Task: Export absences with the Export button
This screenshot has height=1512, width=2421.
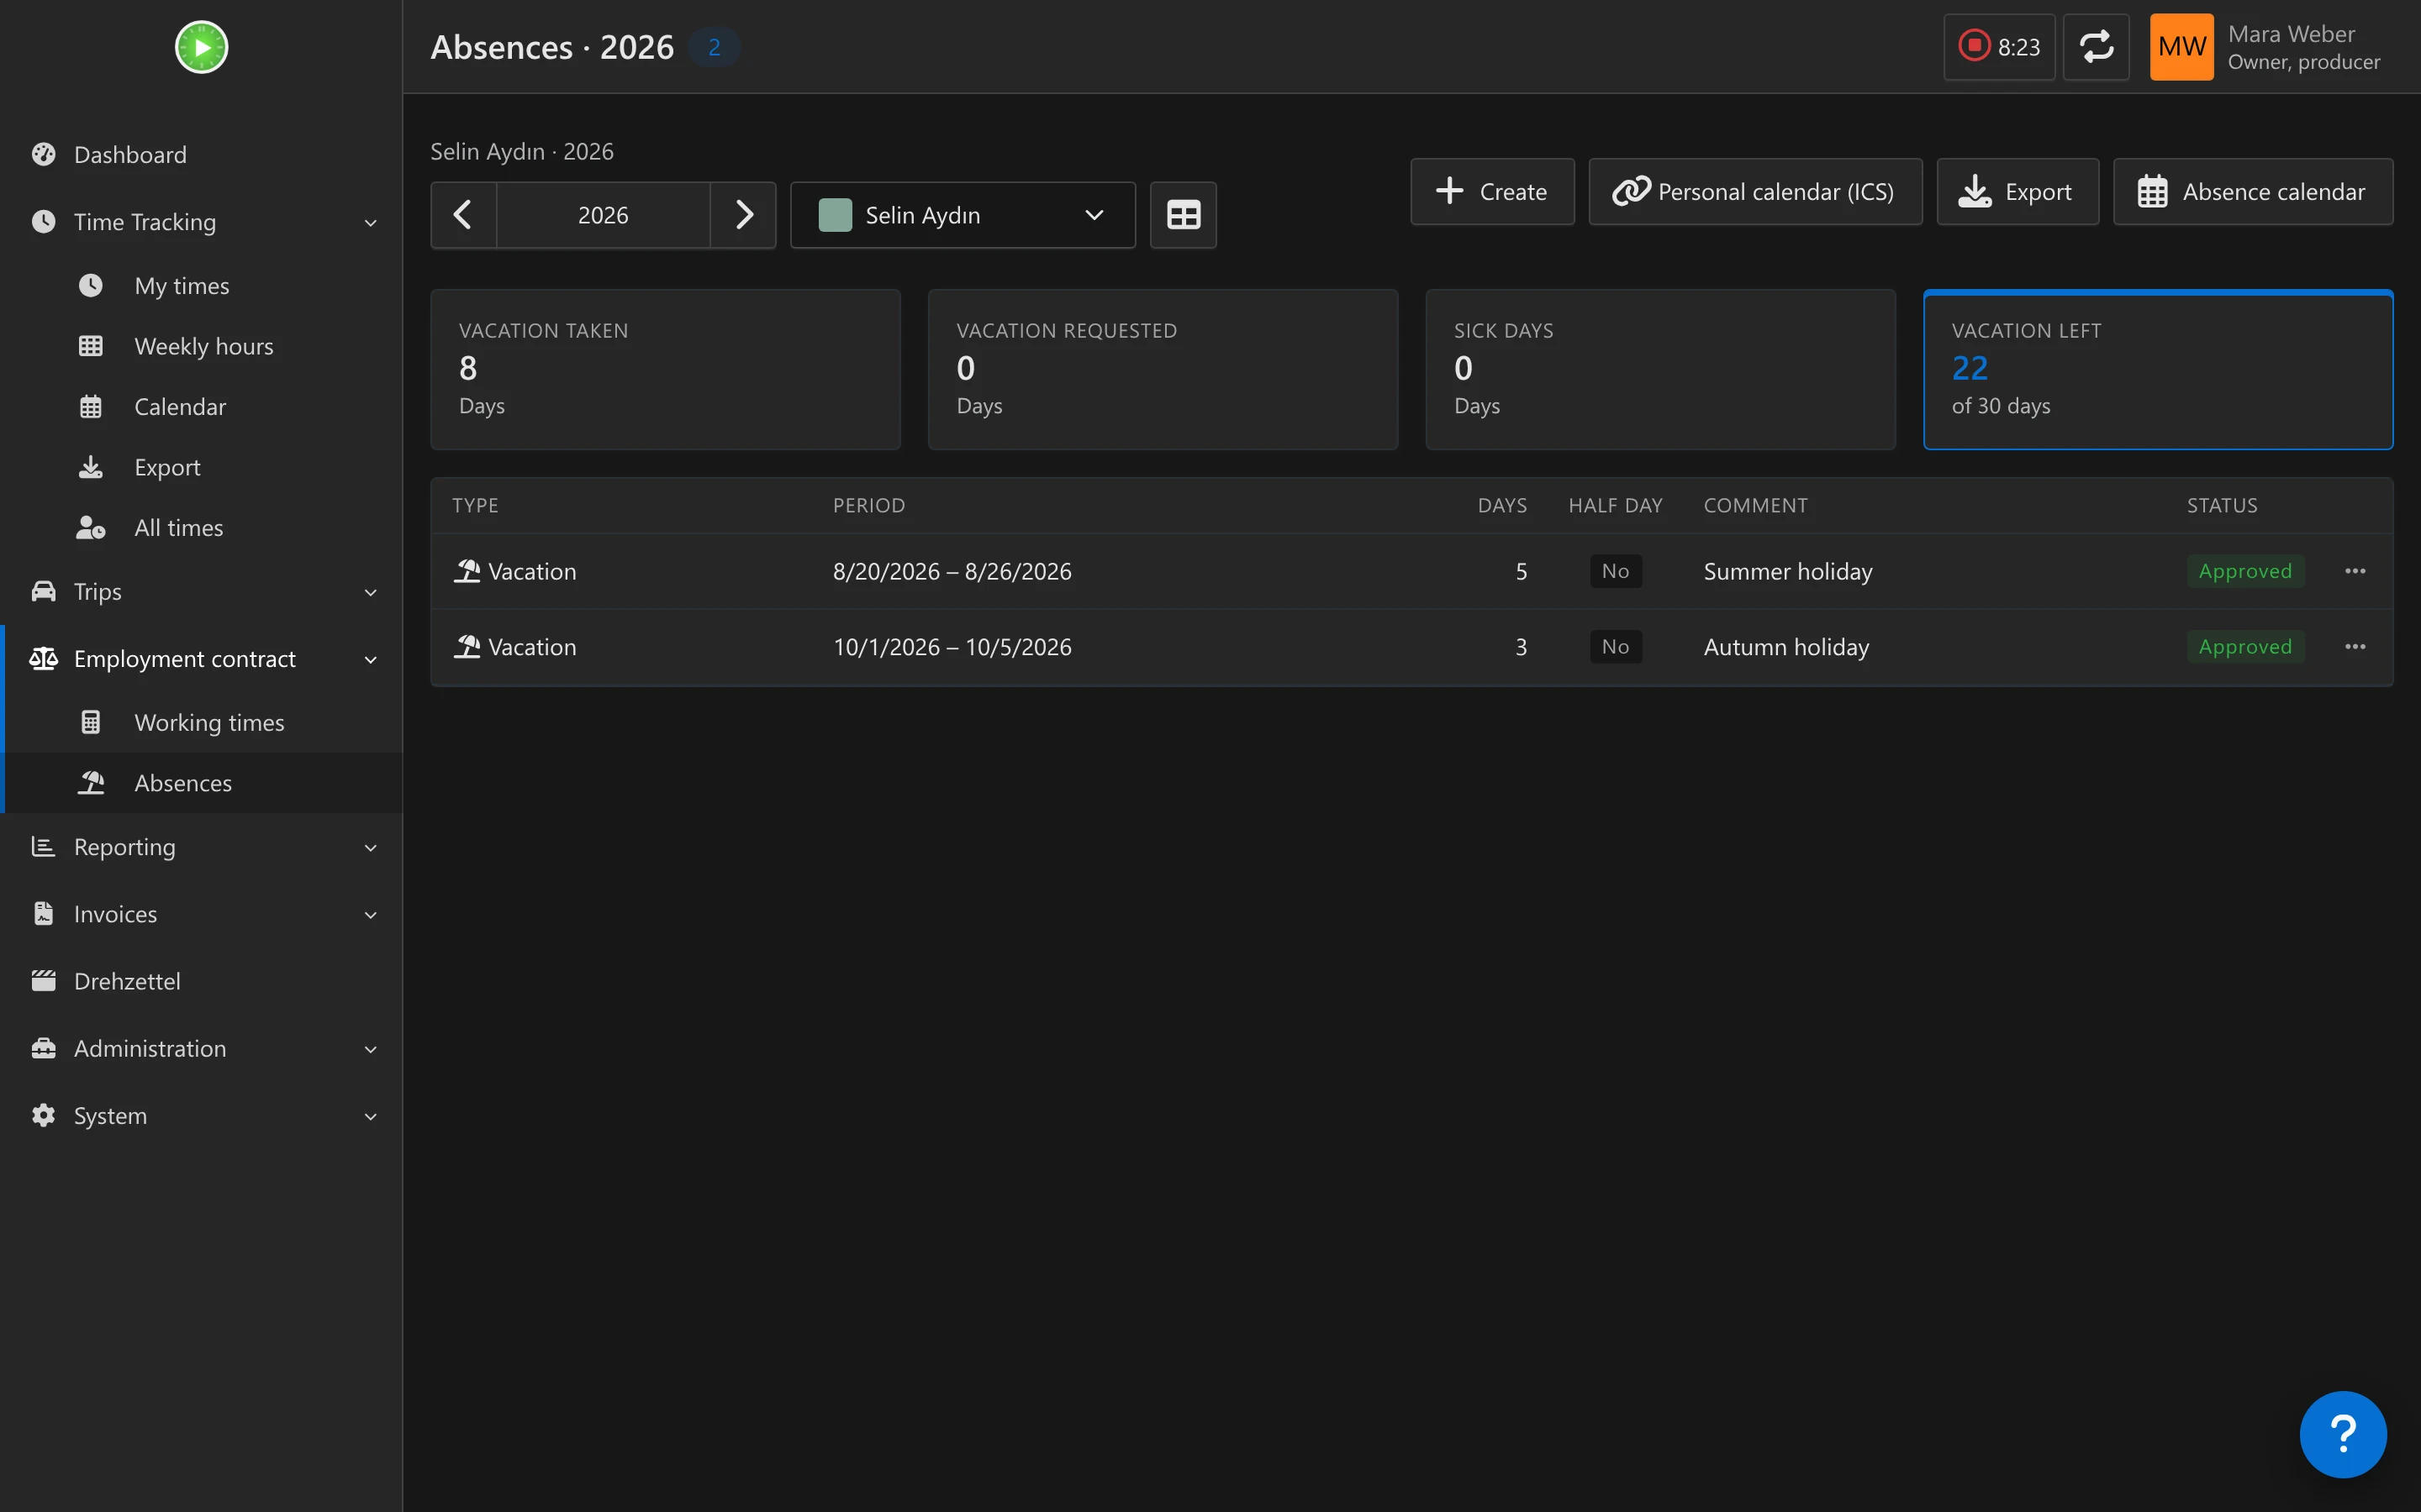Action: (2017, 191)
